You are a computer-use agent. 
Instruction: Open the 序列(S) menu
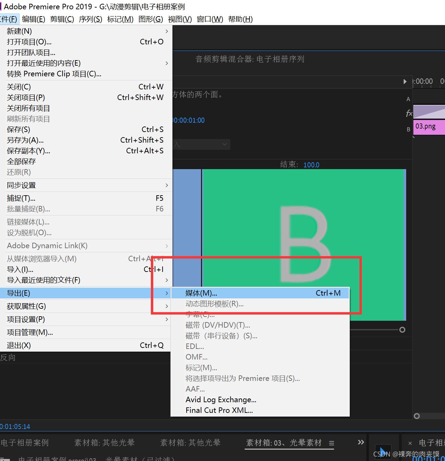(x=90, y=19)
